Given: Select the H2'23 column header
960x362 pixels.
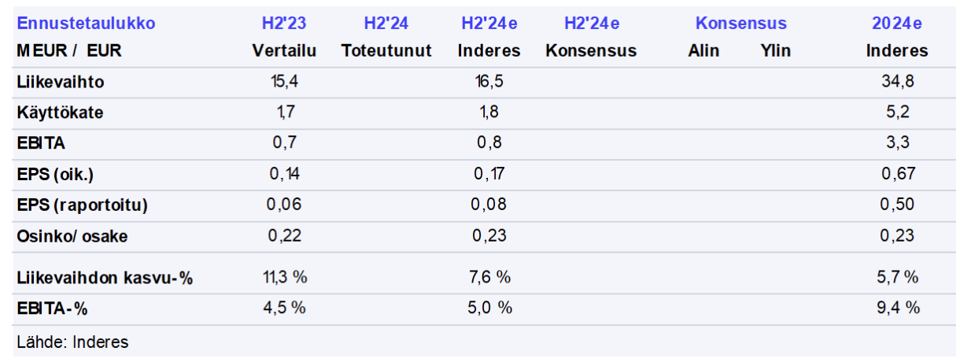Looking at the screenshot, I should click(284, 24).
